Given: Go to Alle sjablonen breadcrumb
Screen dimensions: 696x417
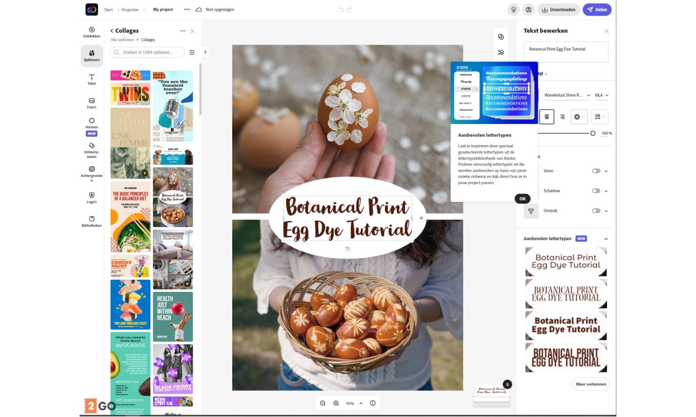Looking at the screenshot, I should tap(121, 40).
